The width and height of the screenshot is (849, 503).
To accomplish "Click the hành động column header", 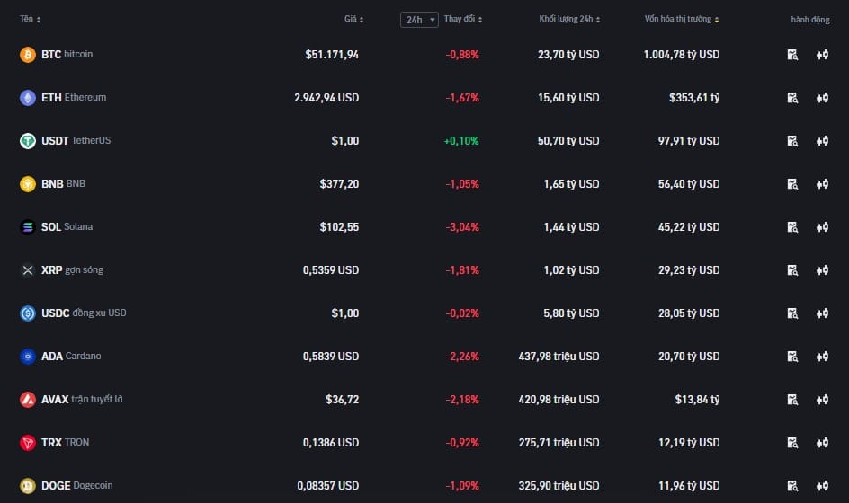I will point(810,20).
